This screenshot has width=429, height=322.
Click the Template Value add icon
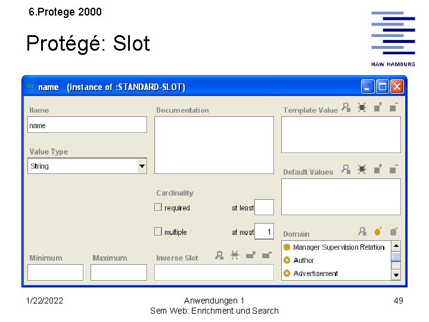pos(378,107)
